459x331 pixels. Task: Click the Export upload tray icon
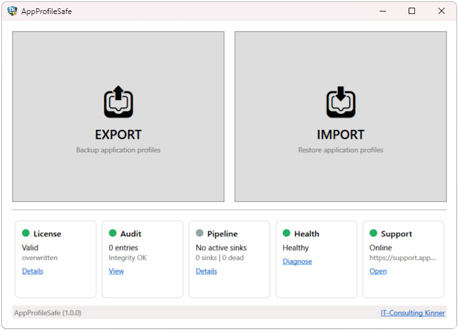(x=118, y=102)
